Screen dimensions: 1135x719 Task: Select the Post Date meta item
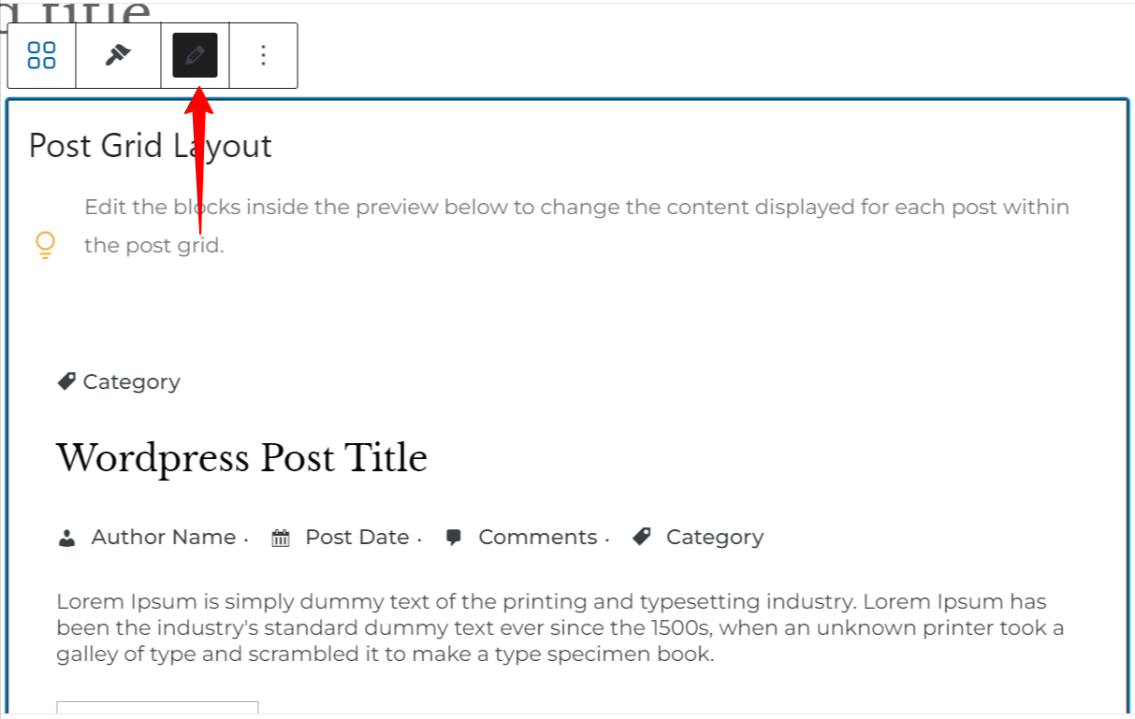[x=357, y=538]
